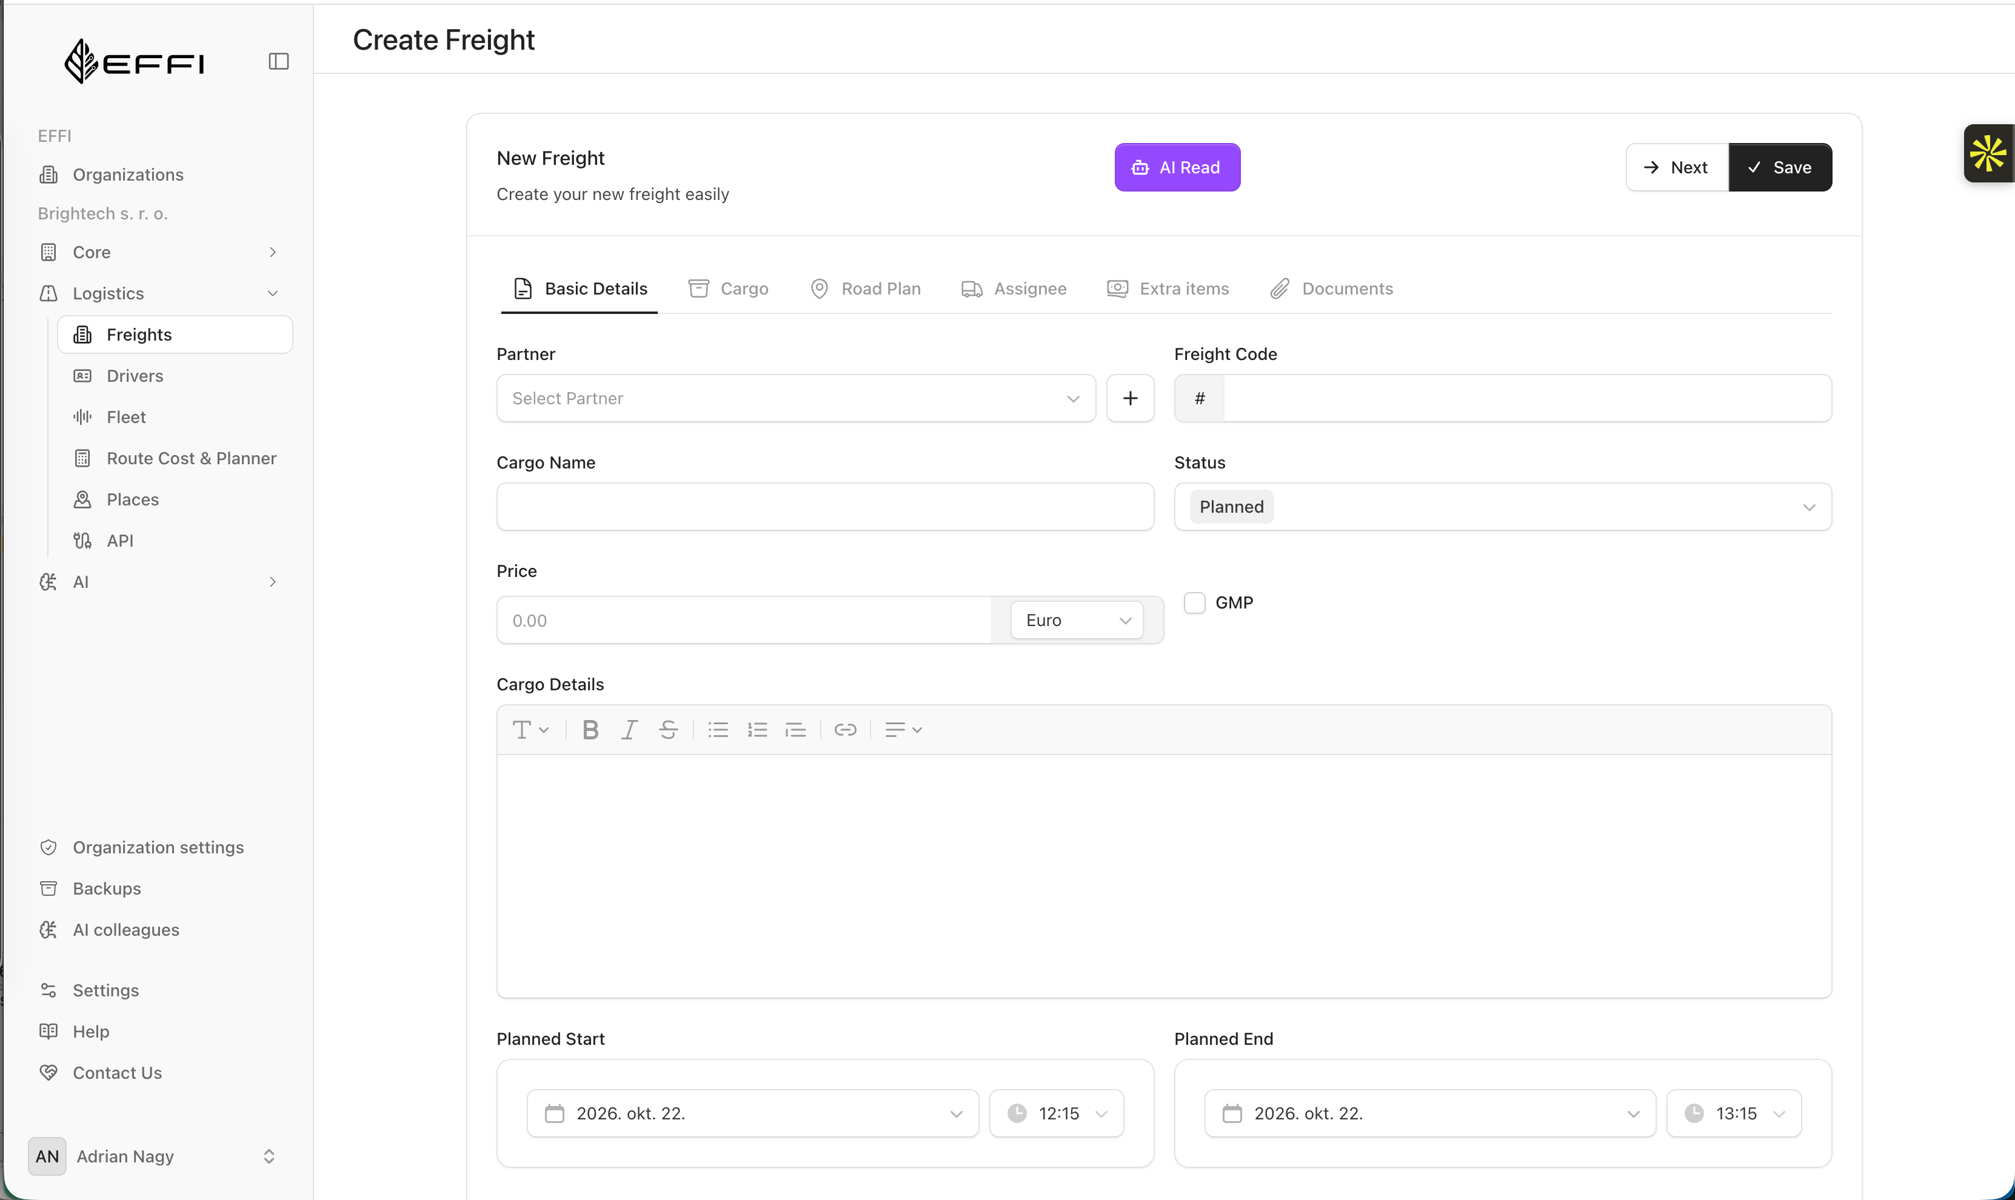Insert a numbered list

[x=757, y=730]
